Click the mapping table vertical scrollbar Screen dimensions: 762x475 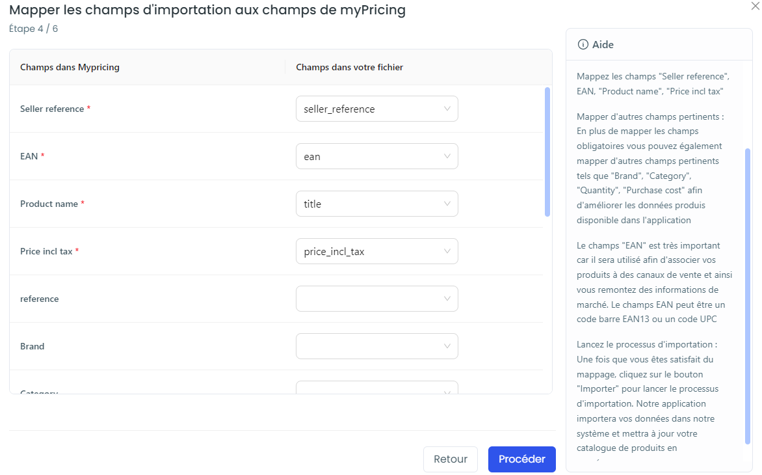tap(547, 152)
